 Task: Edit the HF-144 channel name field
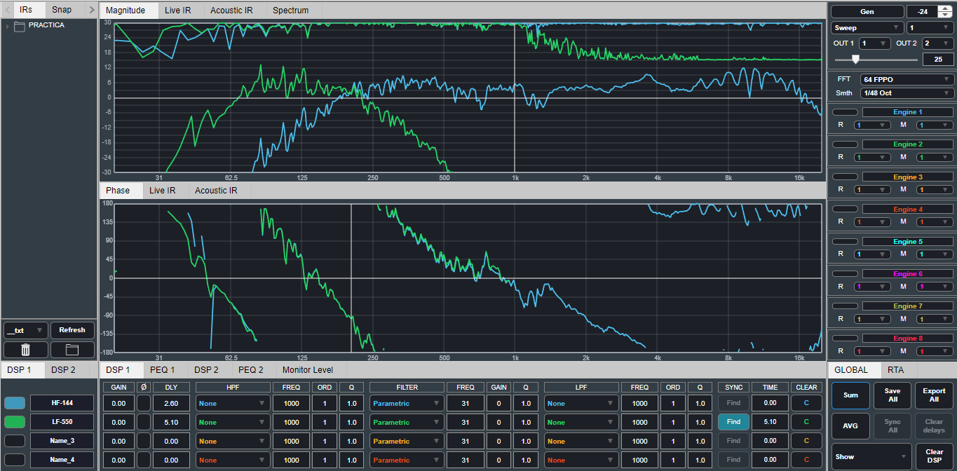tap(62, 403)
